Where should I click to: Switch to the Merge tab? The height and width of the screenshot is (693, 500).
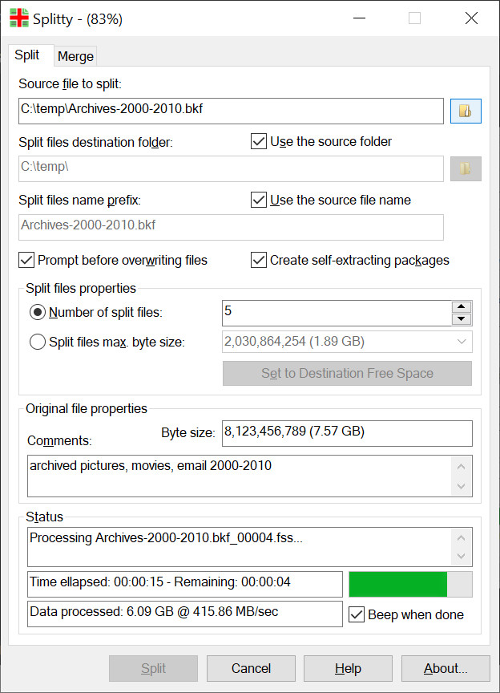click(x=76, y=56)
